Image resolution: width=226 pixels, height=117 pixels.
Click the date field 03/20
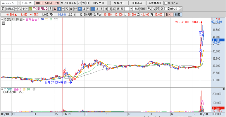(174, 9)
